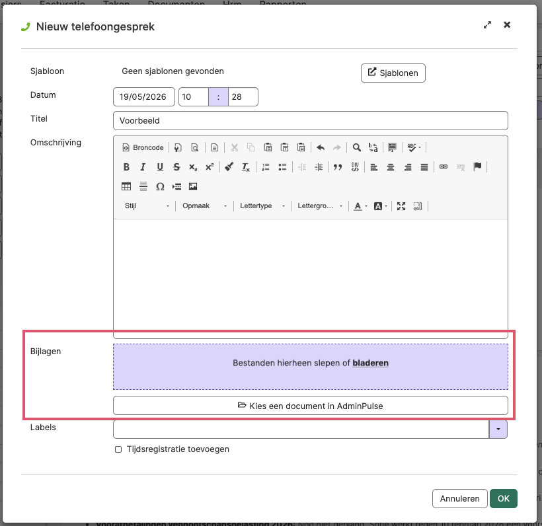Expand the dialog to fullscreen

[487, 25]
